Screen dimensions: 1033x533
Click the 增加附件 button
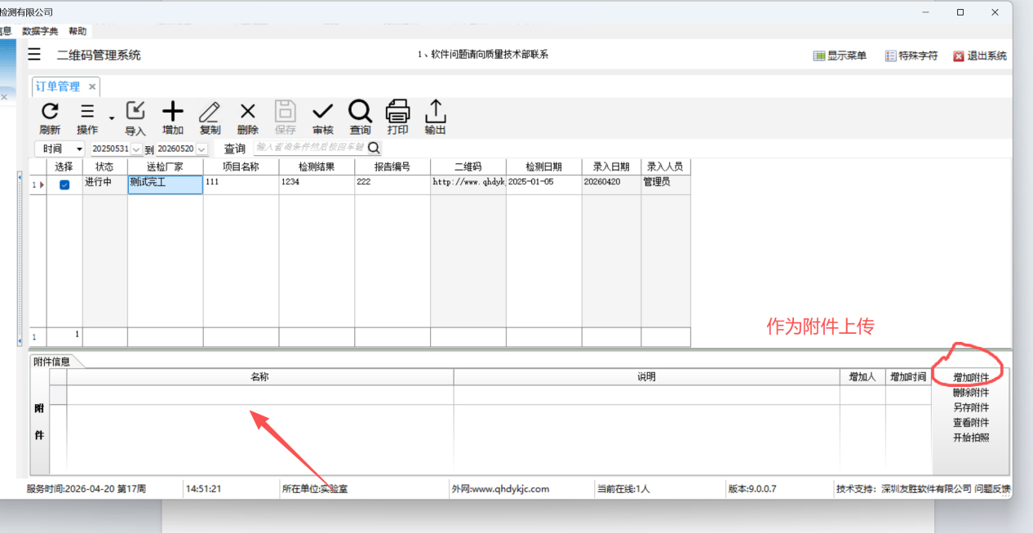[x=970, y=378]
